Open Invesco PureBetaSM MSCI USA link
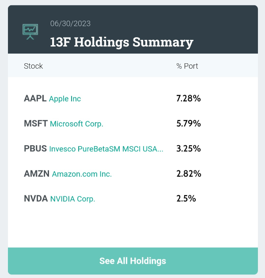The height and width of the screenshot is (278, 265). click(x=106, y=149)
